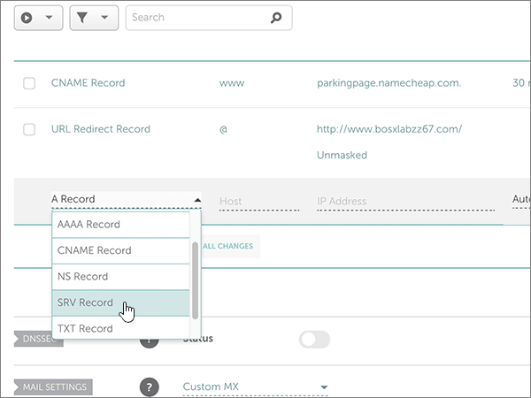Click the IP Address input field
The height and width of the screenshot is (398, 531).
[404, 202]
